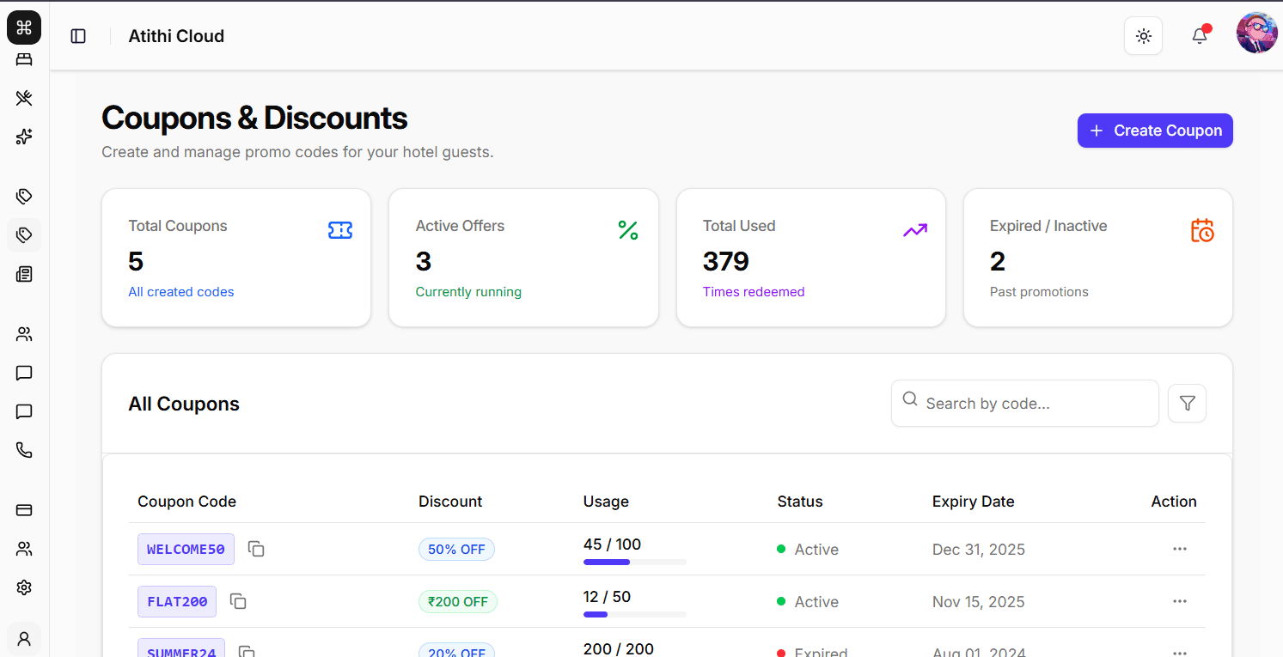Open the payments card icon in sidebar
The width and height of the screenshot is (1283, 657).
[x=23, y=509]
